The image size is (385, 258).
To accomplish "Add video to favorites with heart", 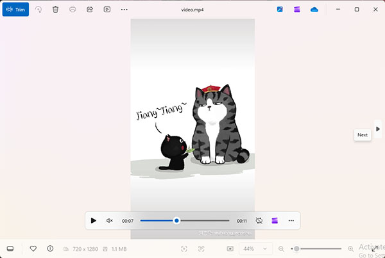I will (33, 248).
